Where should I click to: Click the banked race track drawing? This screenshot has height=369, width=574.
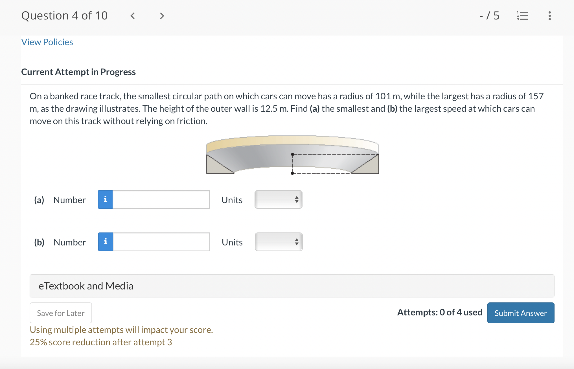pyautogui.click(x=292, y=155)
